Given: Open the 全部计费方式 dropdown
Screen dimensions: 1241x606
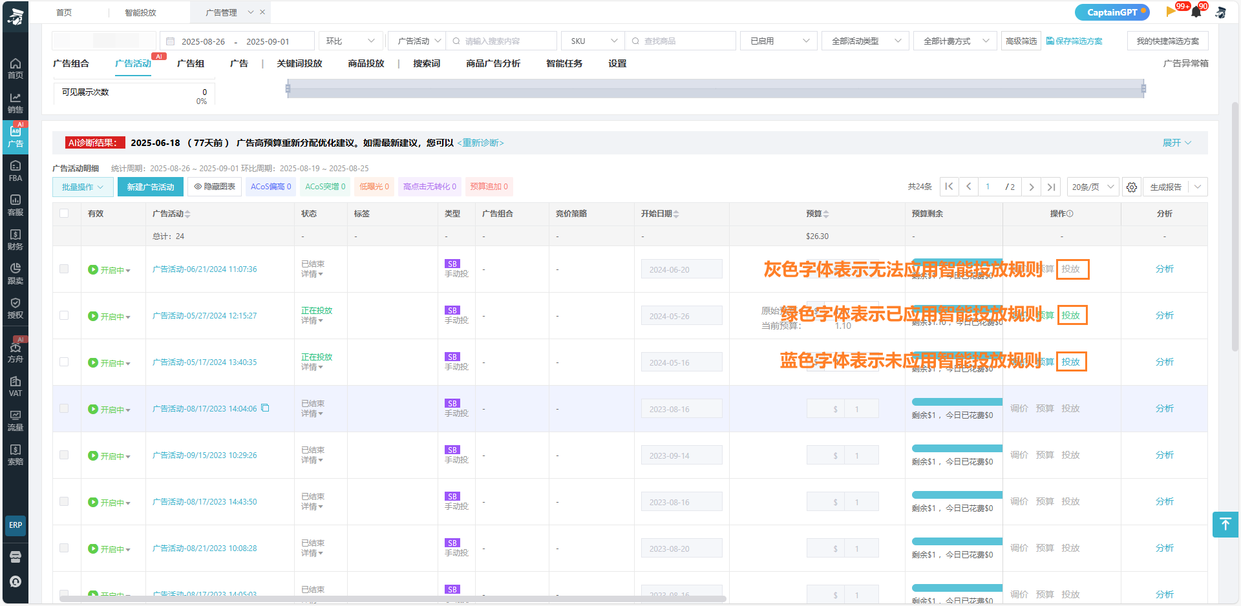Looking at the screenshot, I should (x=955, y=41).
